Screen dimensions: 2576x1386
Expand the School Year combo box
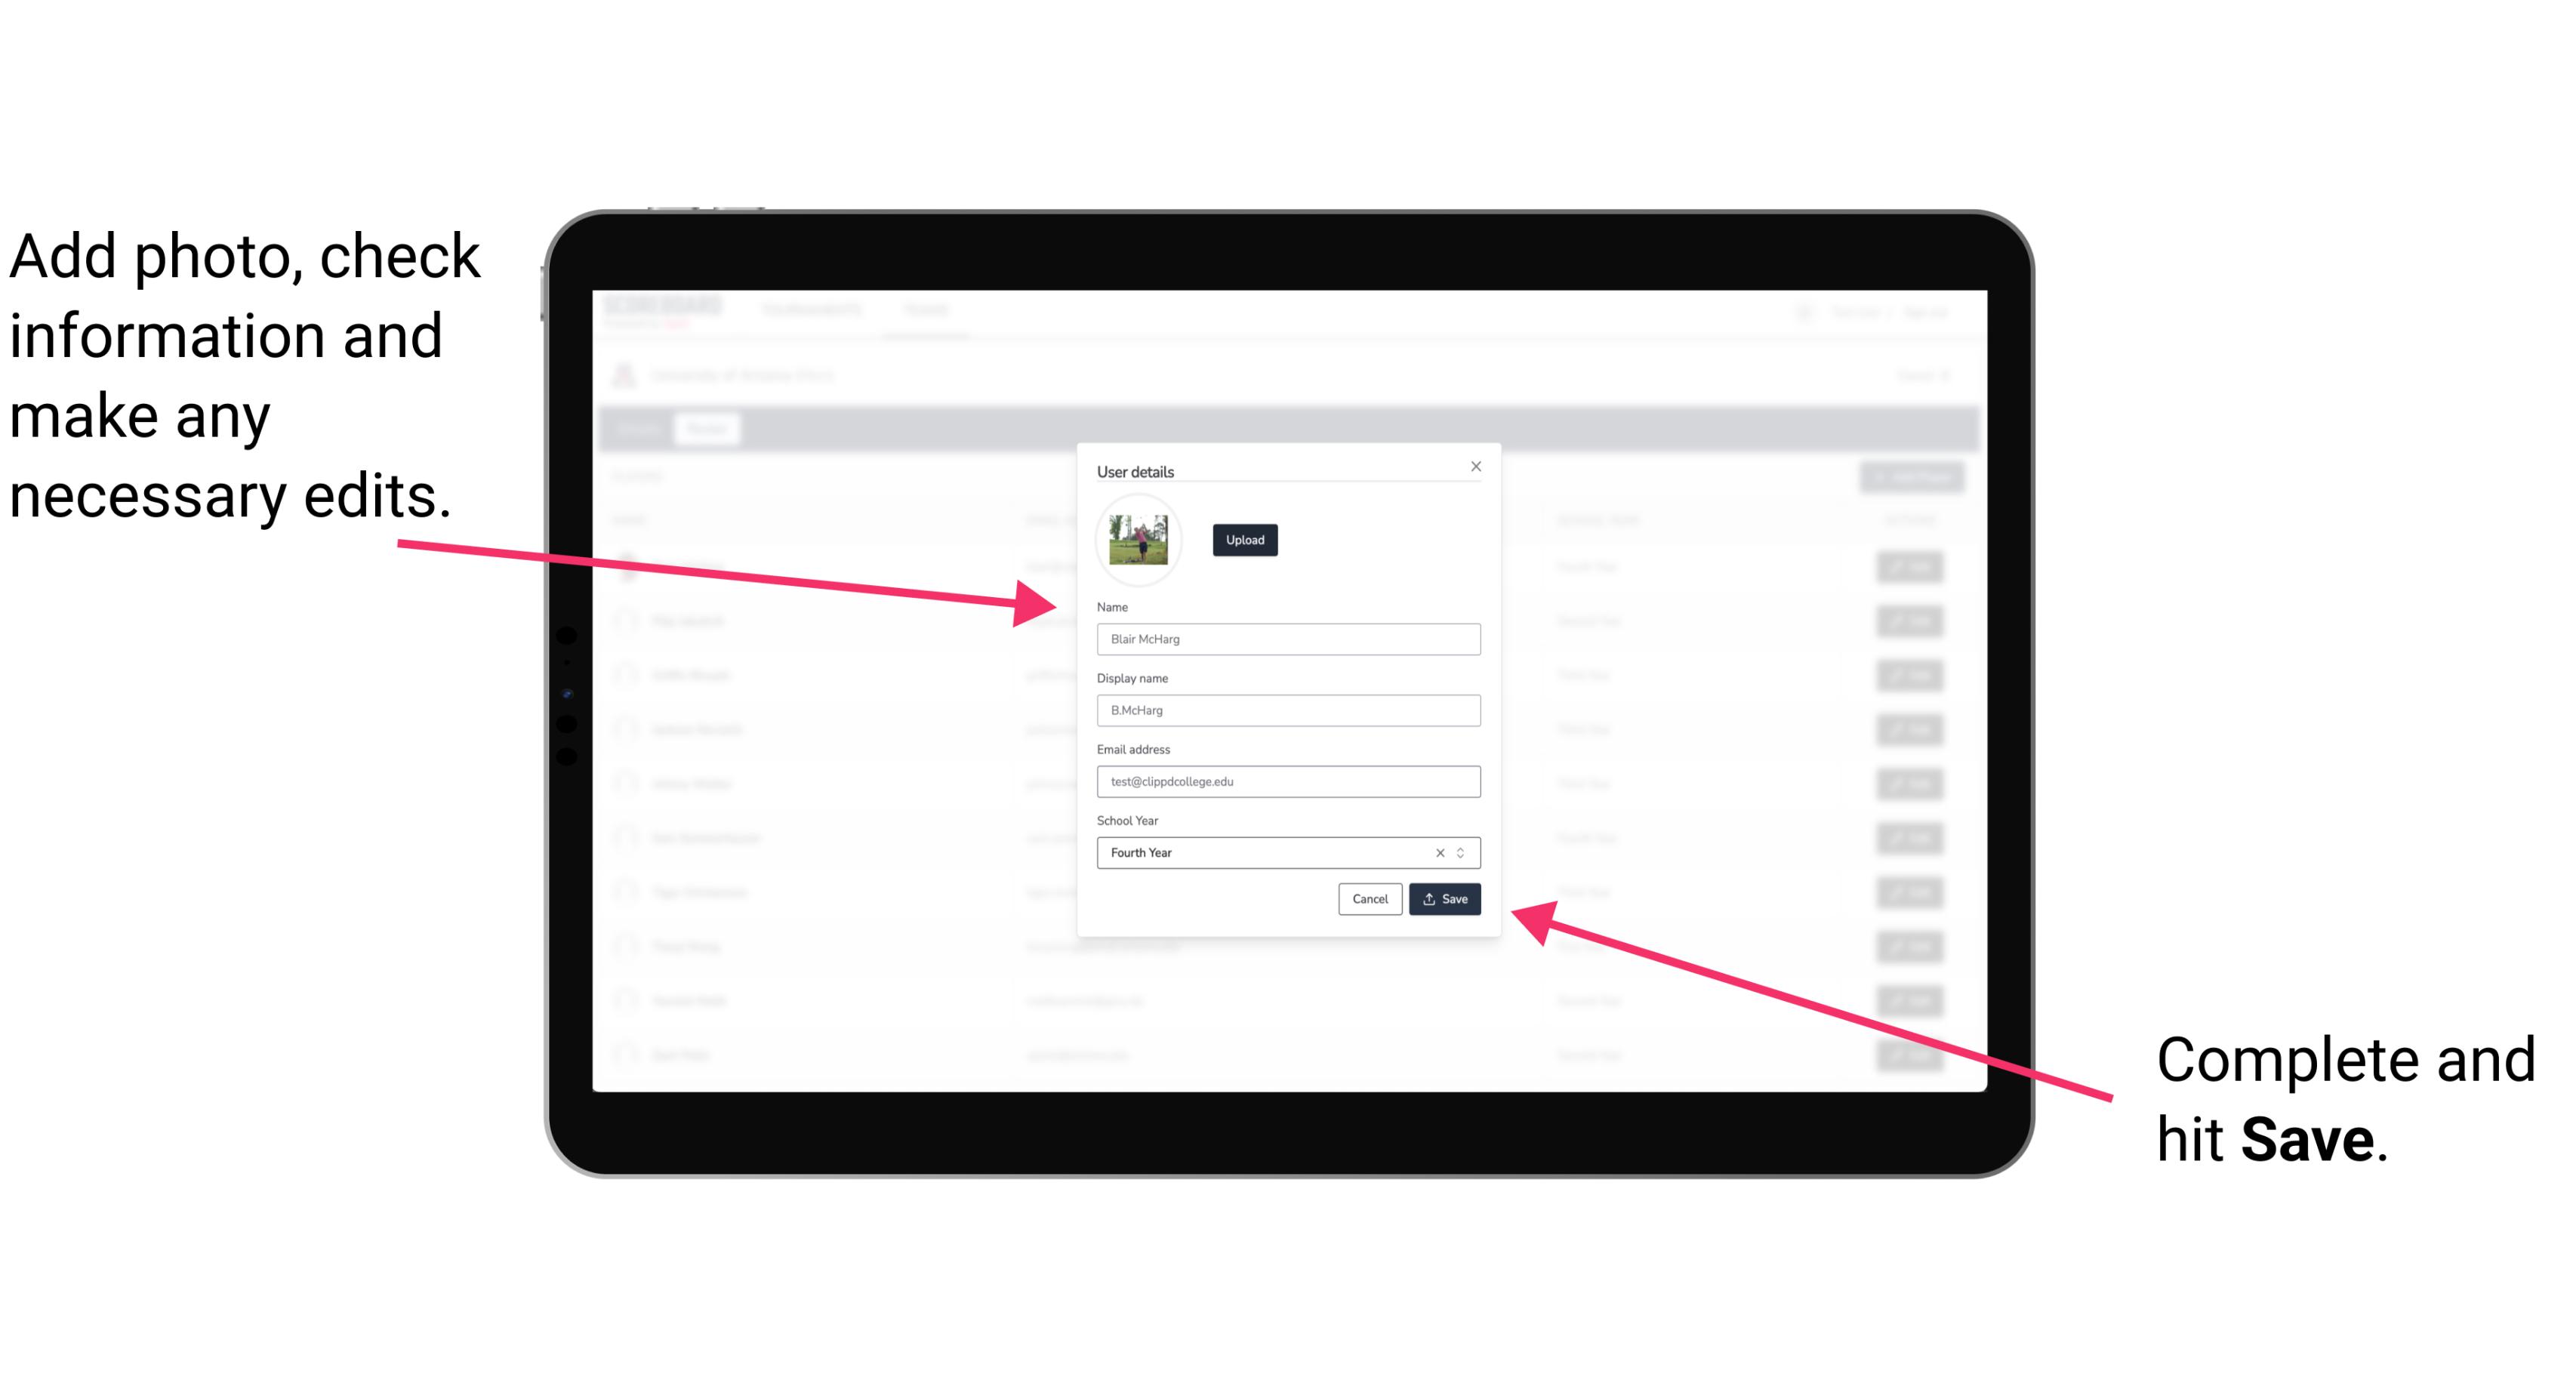click(1463, 852)
